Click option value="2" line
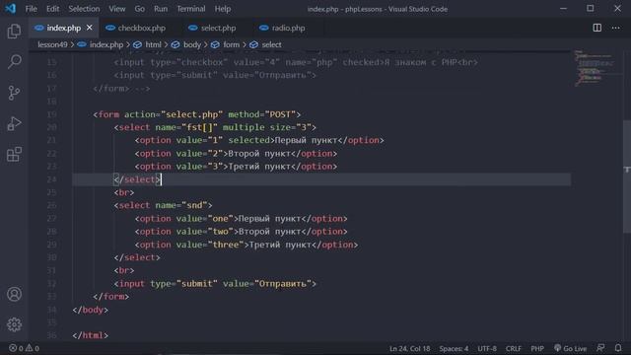This screenshot has height=355, width=631. click(x=236, y=154)
